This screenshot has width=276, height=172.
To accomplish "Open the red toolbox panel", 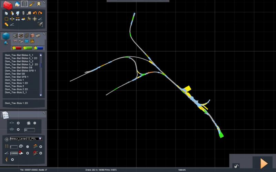I will [8, 5].
